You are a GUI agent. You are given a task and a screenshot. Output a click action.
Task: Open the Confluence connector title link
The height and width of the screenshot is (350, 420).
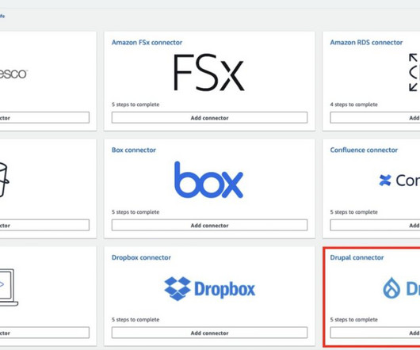coord(364,150)
